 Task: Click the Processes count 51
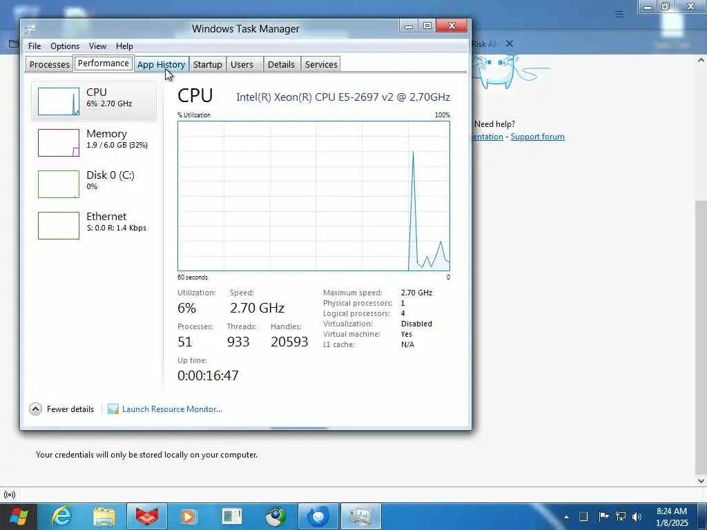point(185,342)
